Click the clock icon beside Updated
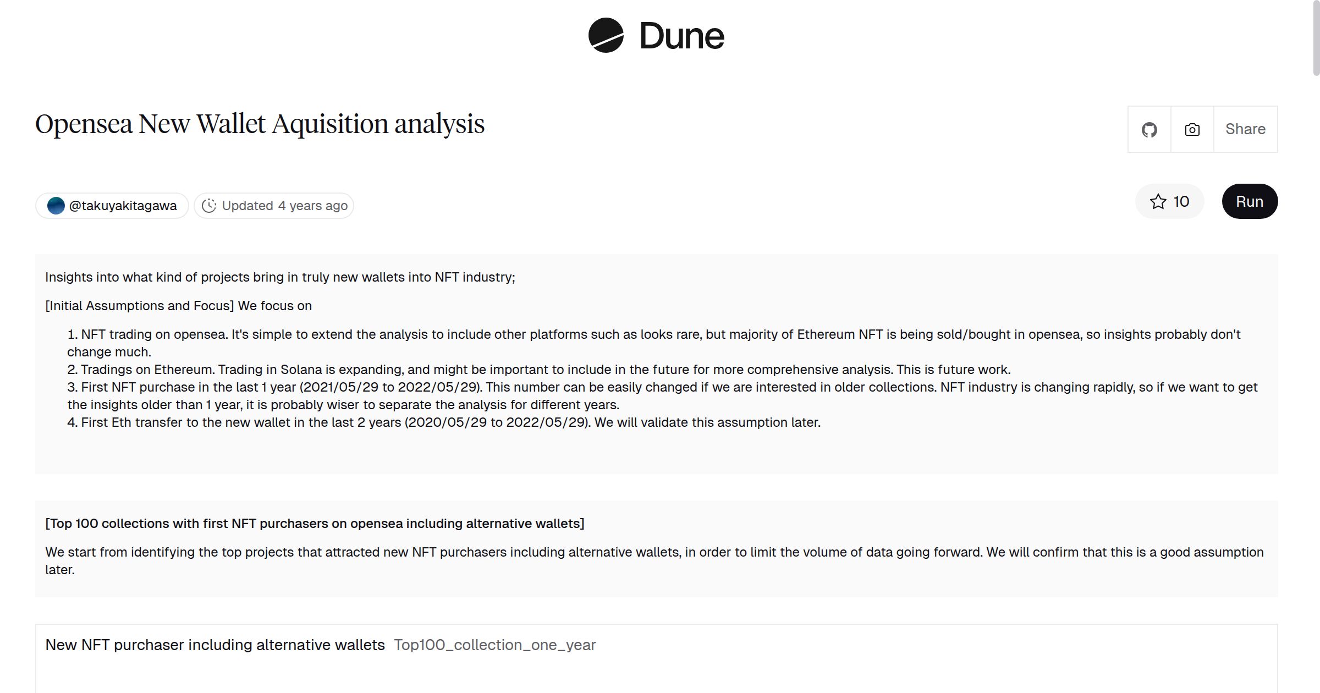Image resolution: width=1320 pixels, height=693 pixels. pos(210,205)
